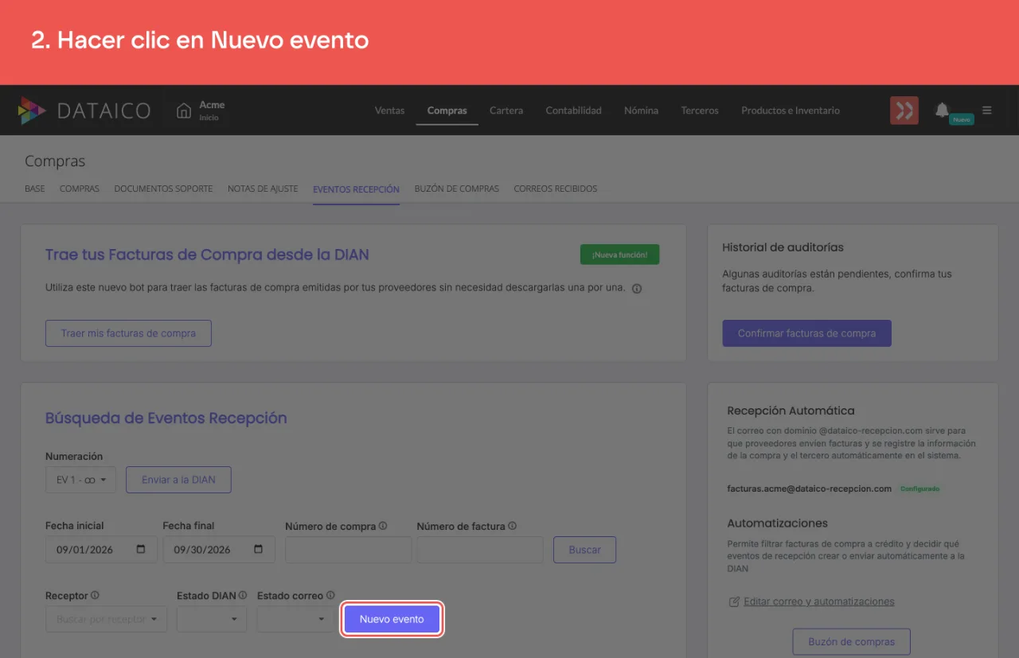The image size is (1019, 658).
Task: Click info icon next to Número de factura
Action: [x=512, y=526]
